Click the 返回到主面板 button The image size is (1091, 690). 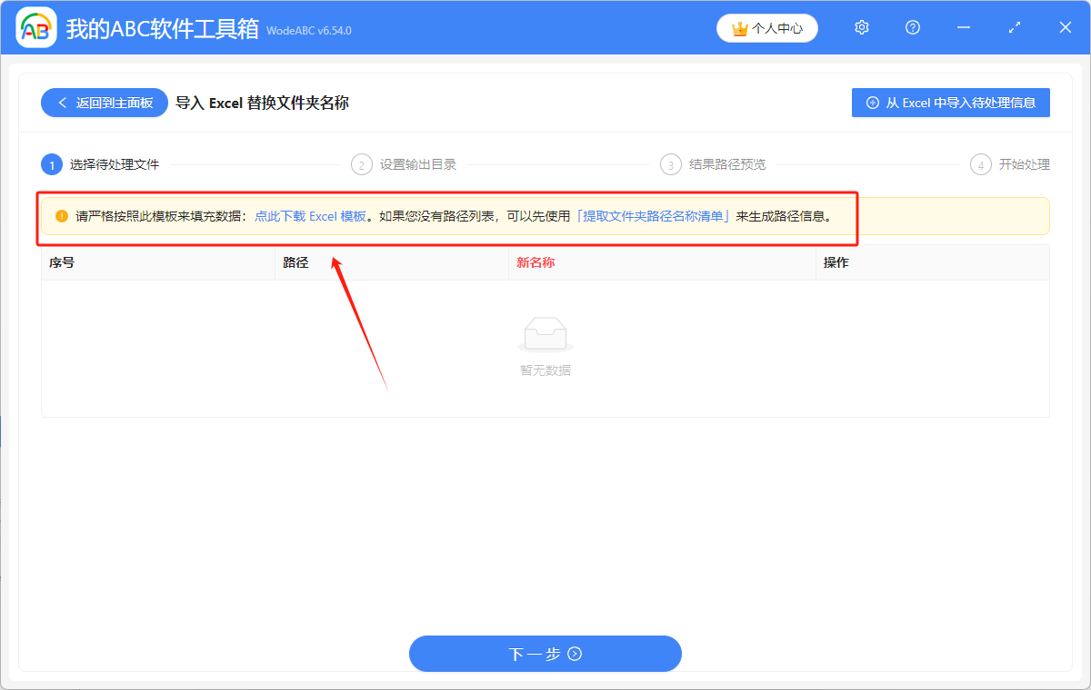click(103, 103)
